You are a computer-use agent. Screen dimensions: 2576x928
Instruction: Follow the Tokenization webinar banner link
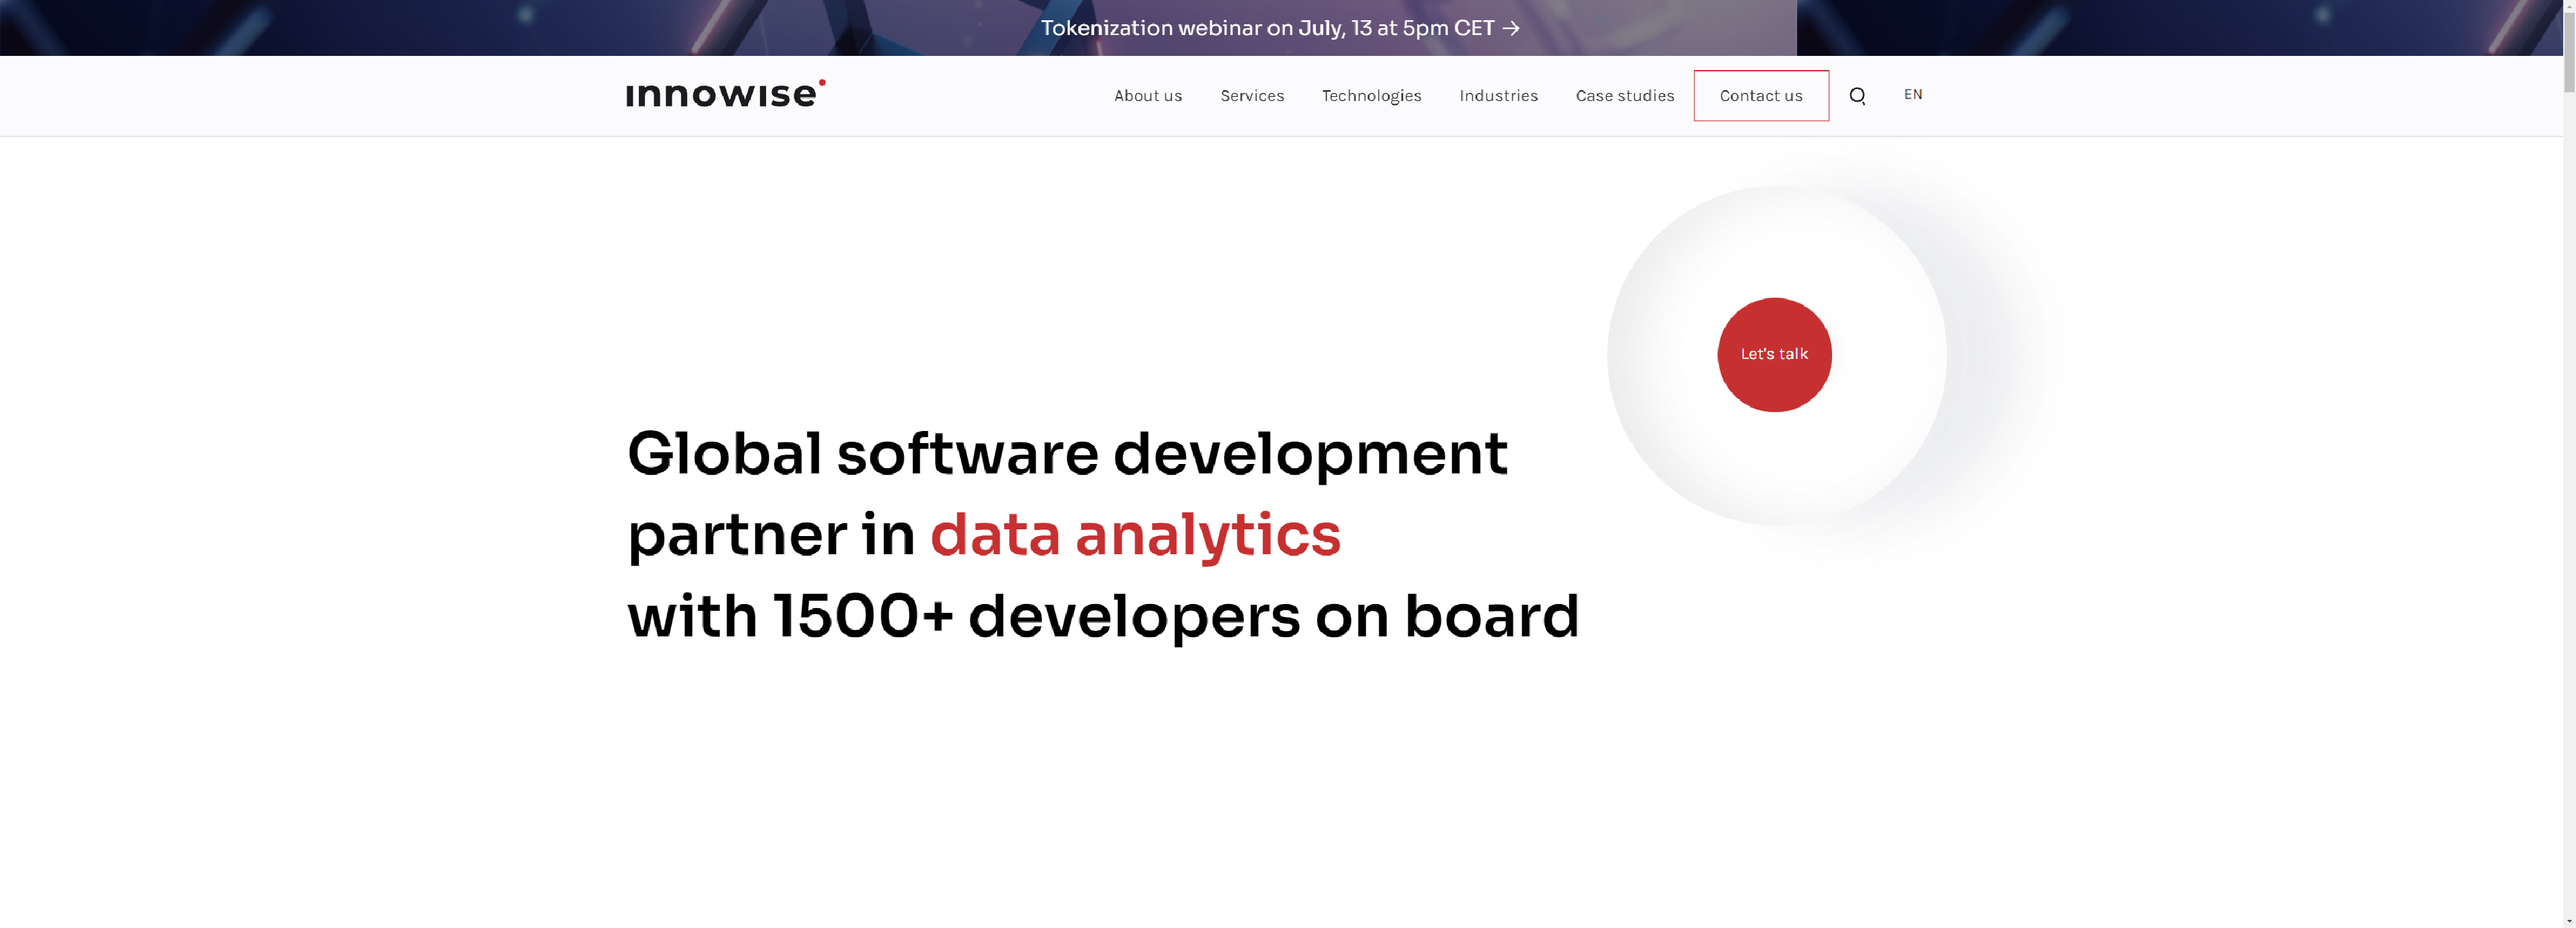tap(1280, 28)
